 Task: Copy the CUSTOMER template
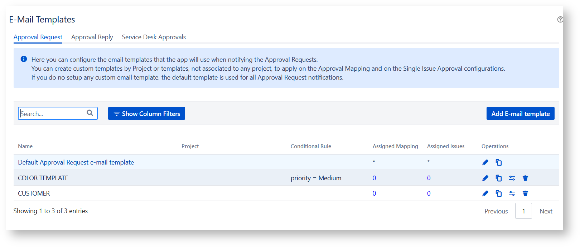(x=498, y=193)
